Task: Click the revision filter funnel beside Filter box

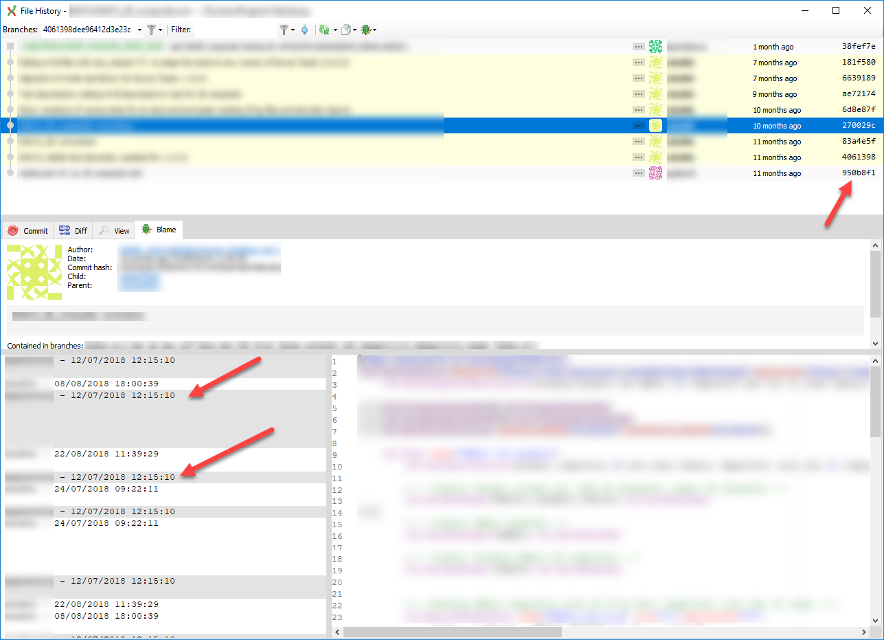Action: [284, 30]
